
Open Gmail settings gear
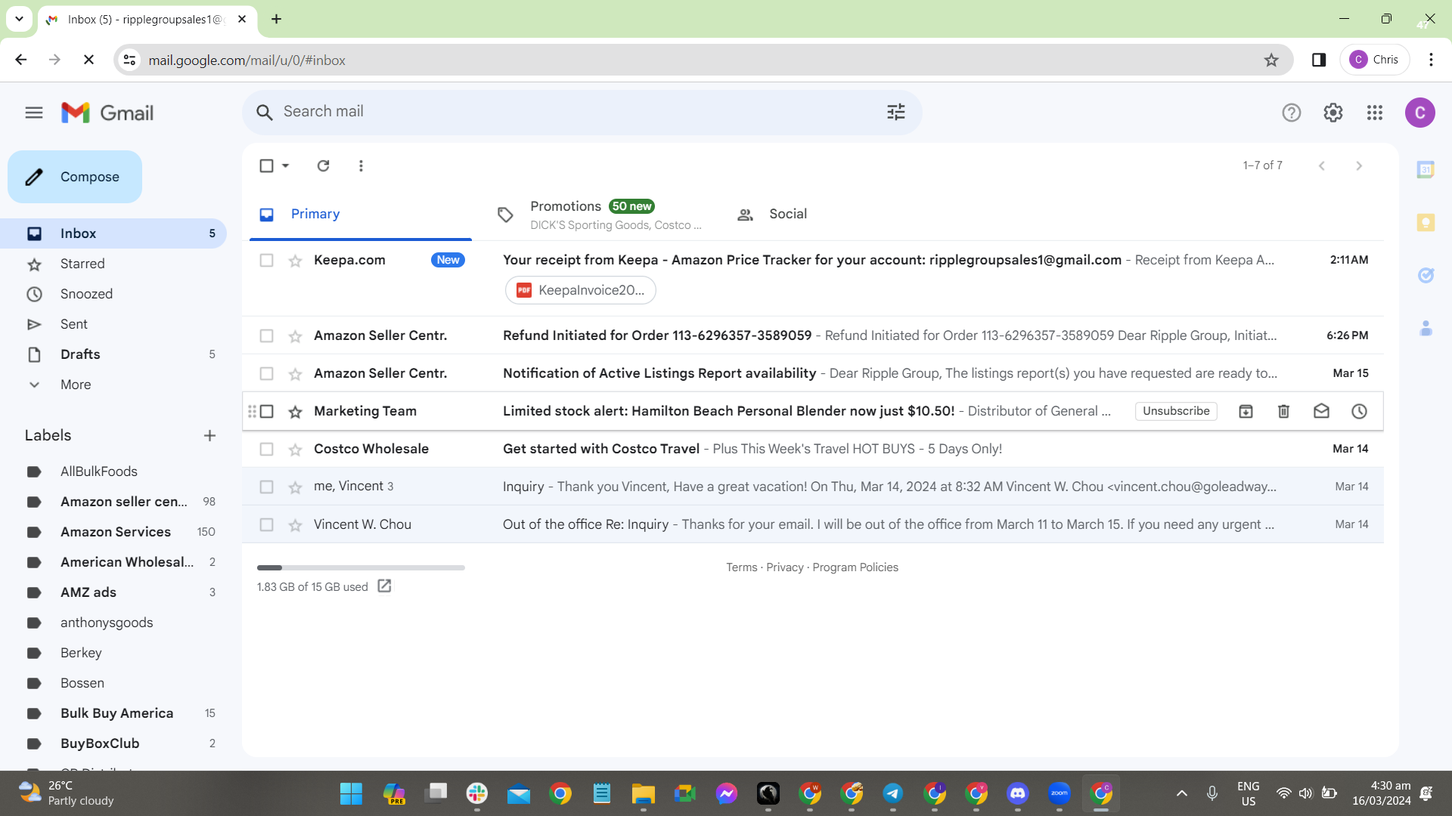click(1333, 113)
